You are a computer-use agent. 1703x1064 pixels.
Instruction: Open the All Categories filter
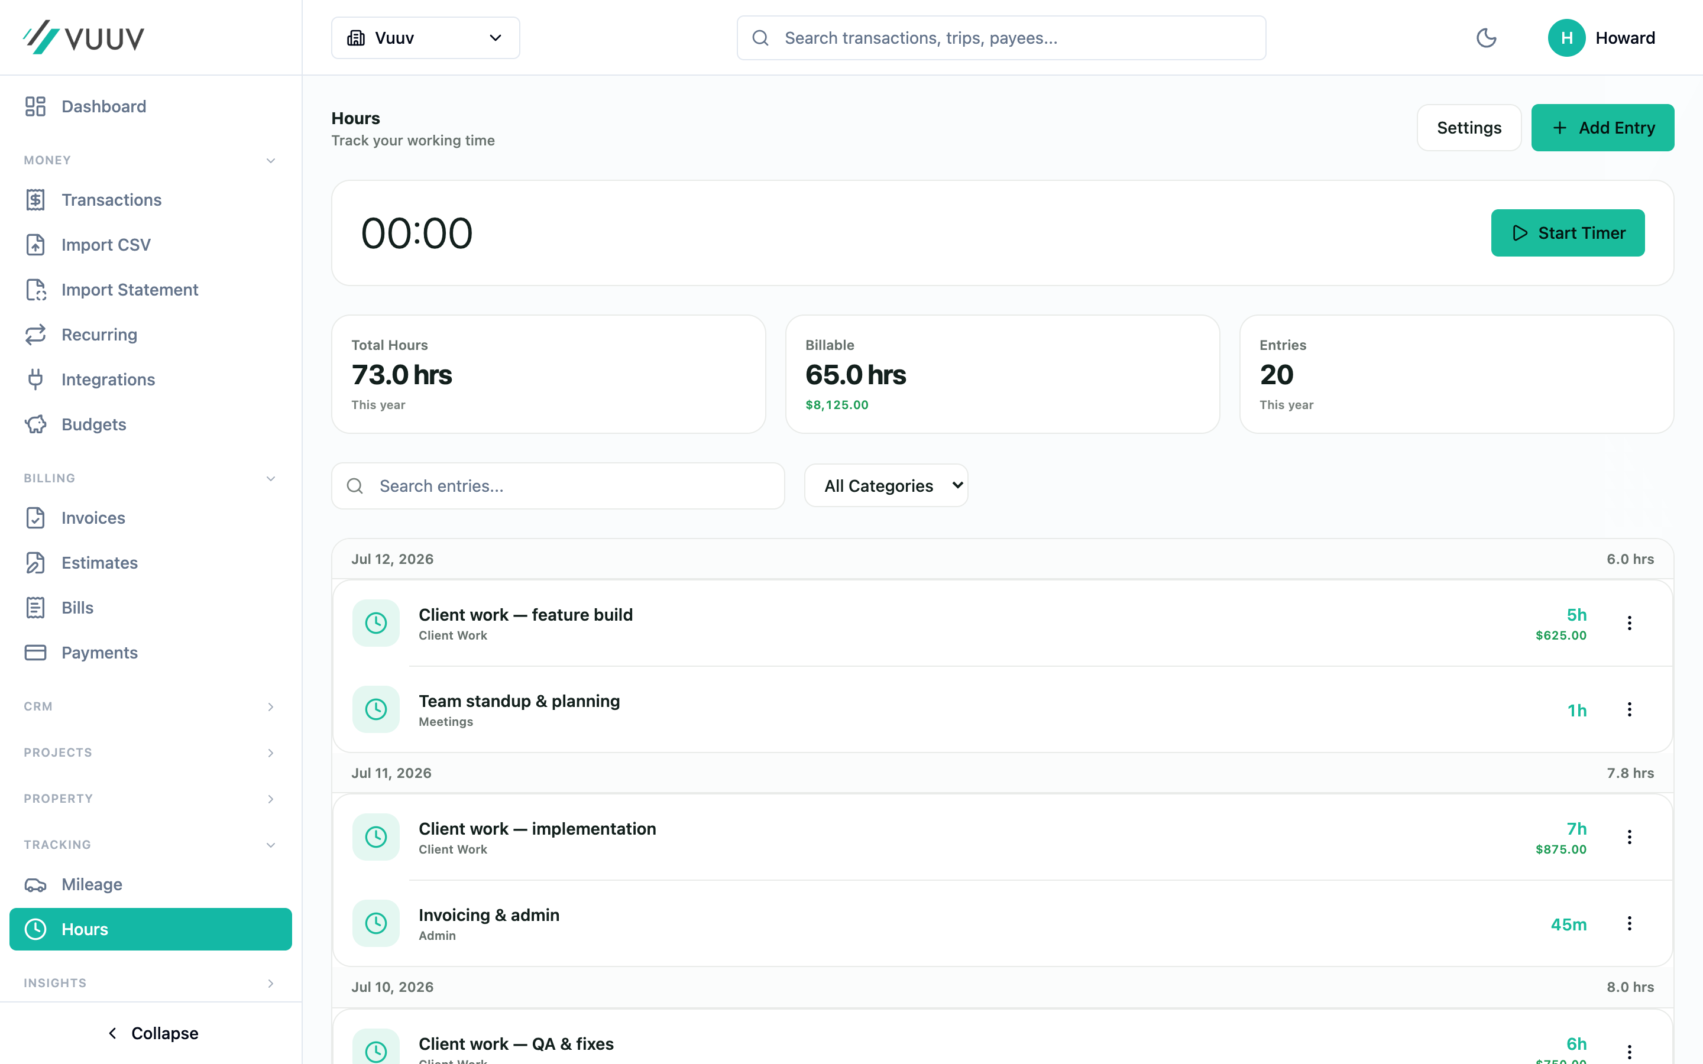[x=886, y=485]
